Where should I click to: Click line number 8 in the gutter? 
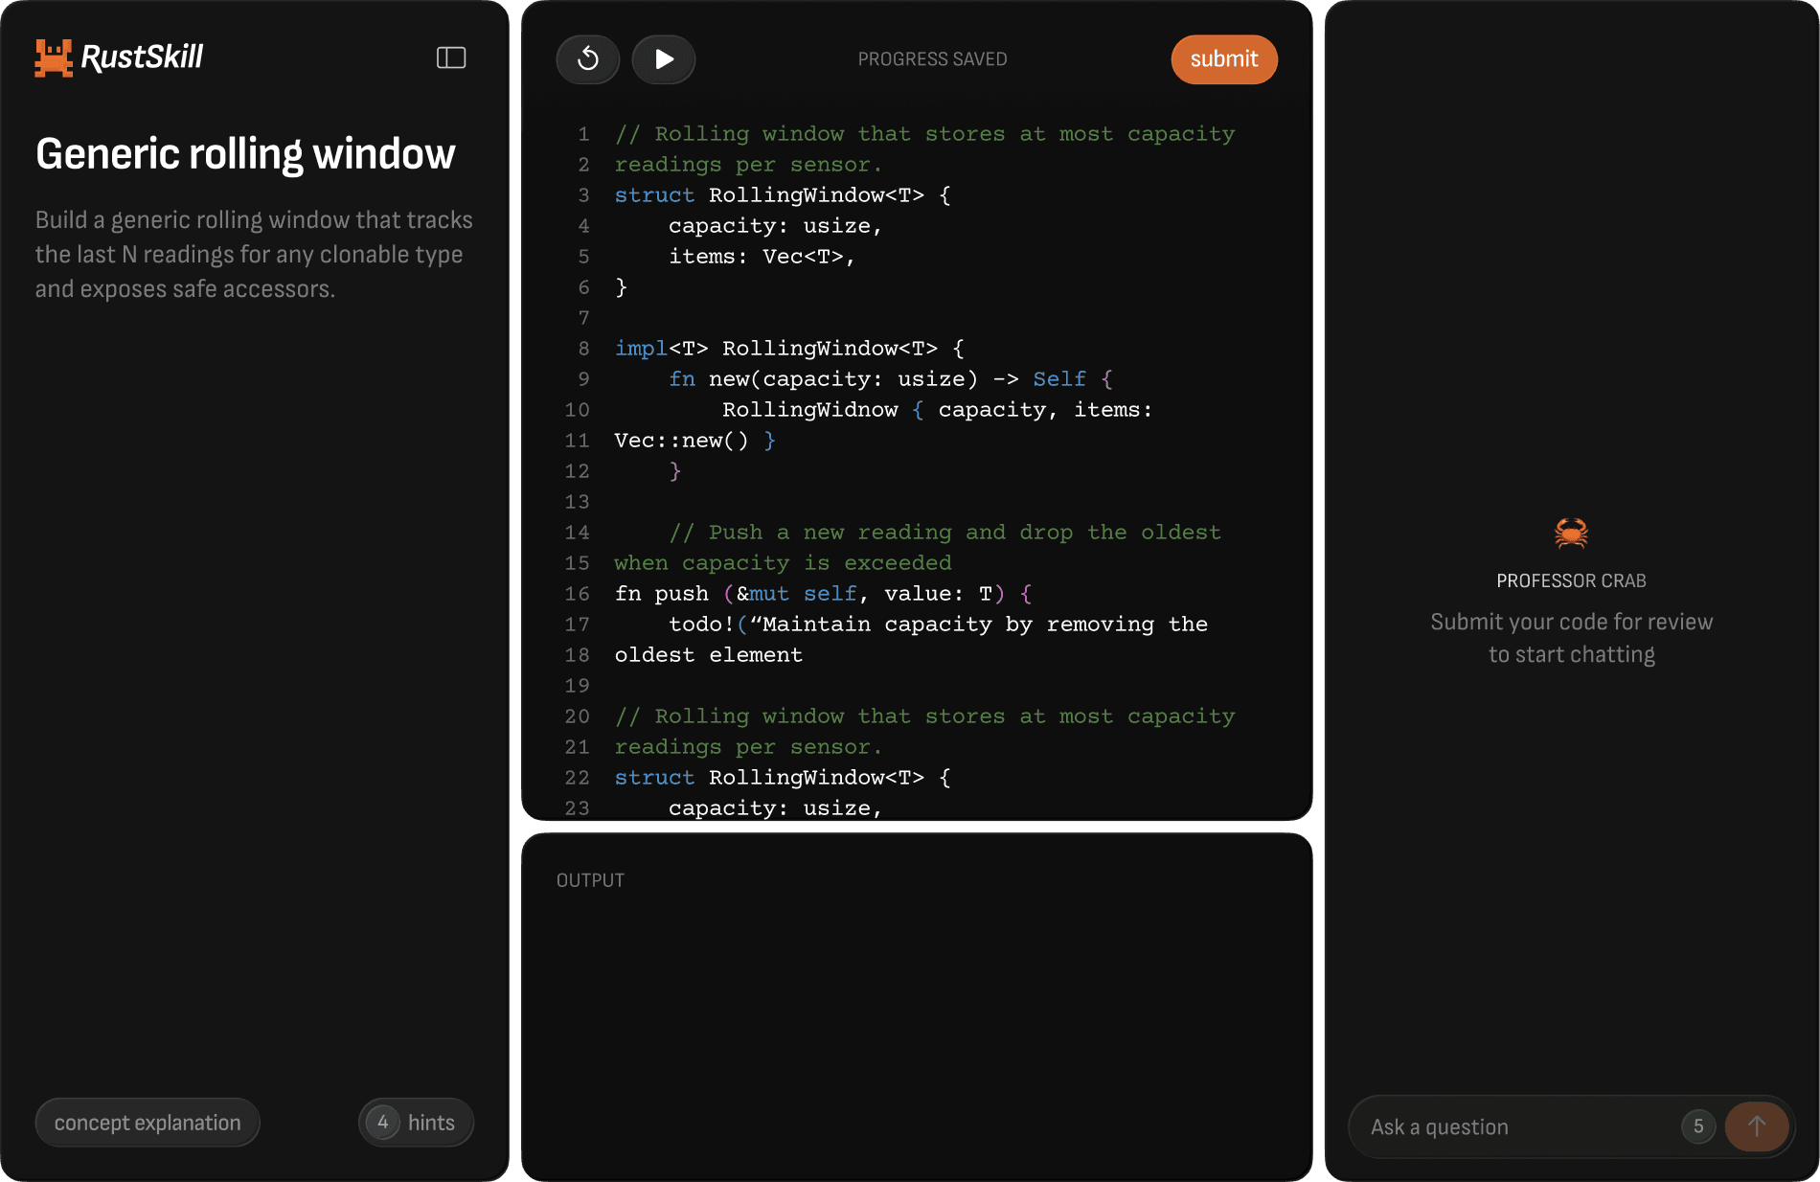tap(583, 349)
